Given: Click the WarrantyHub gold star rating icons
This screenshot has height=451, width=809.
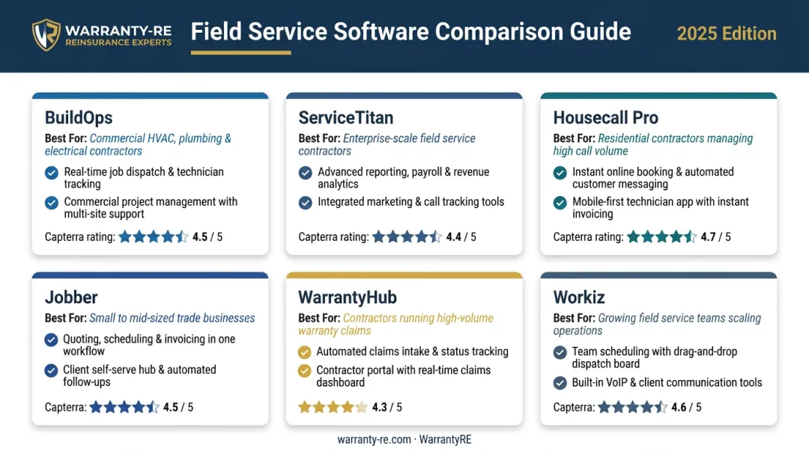Looking at the screenshot, I should click(x=333, y=407).
